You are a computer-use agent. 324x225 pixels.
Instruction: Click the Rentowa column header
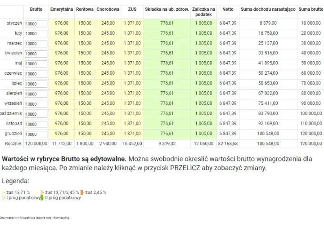[x=85, y=9]
